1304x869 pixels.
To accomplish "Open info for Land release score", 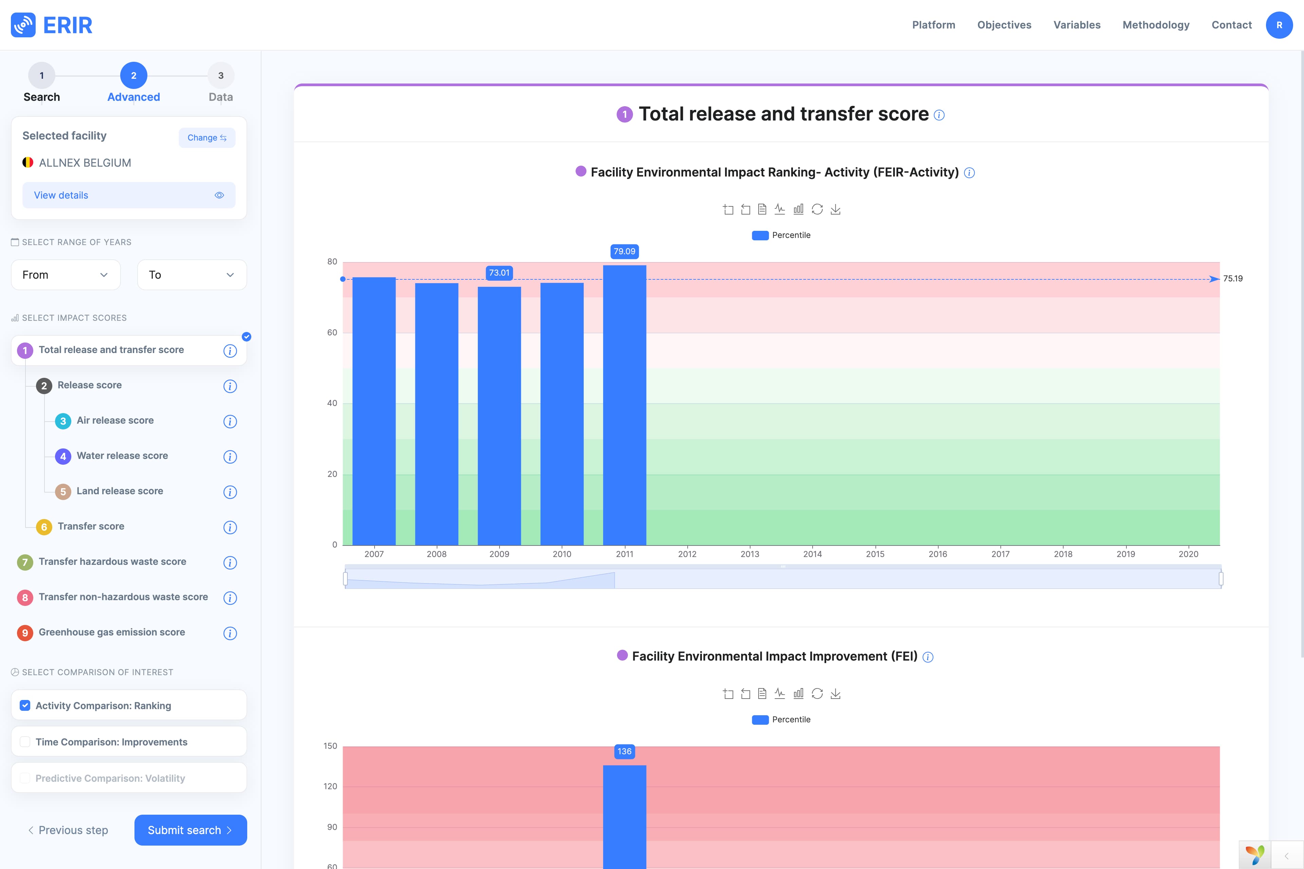I will [230, 492].
